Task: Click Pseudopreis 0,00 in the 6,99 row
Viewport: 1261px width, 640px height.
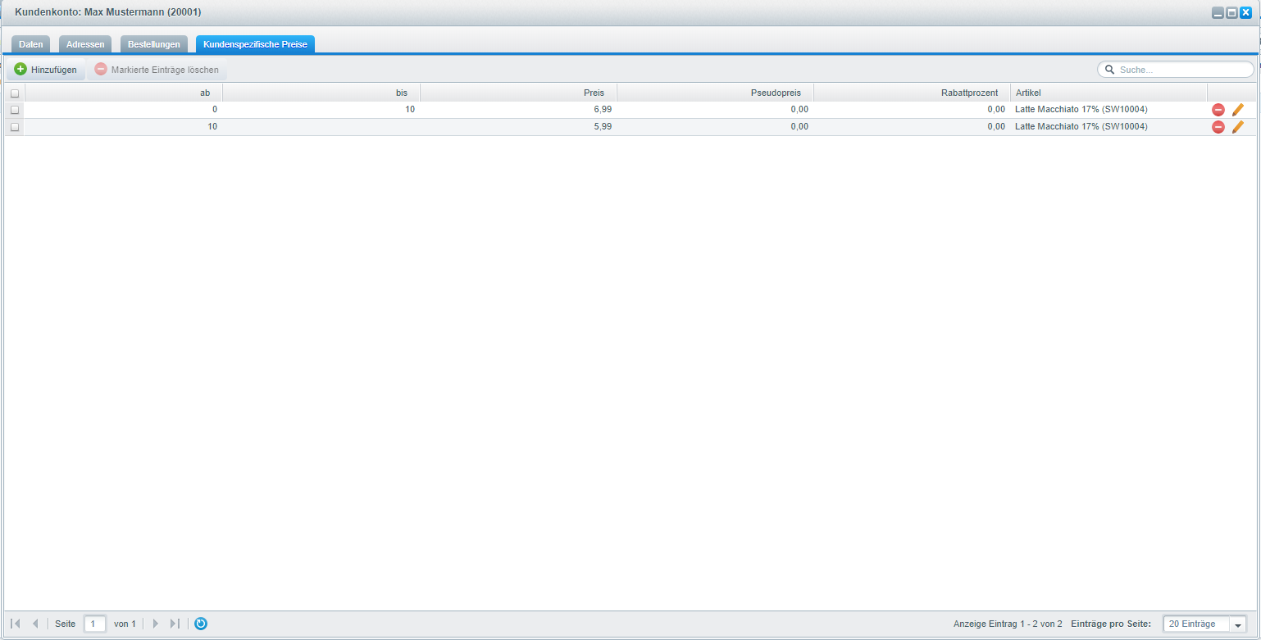Action: pyautogui.click(x=799, y=110)
